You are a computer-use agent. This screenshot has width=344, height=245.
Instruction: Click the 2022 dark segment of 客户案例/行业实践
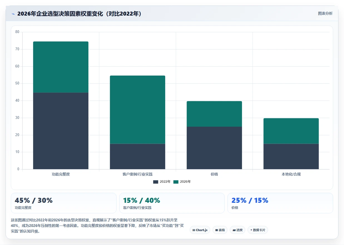tap(137, 156)
